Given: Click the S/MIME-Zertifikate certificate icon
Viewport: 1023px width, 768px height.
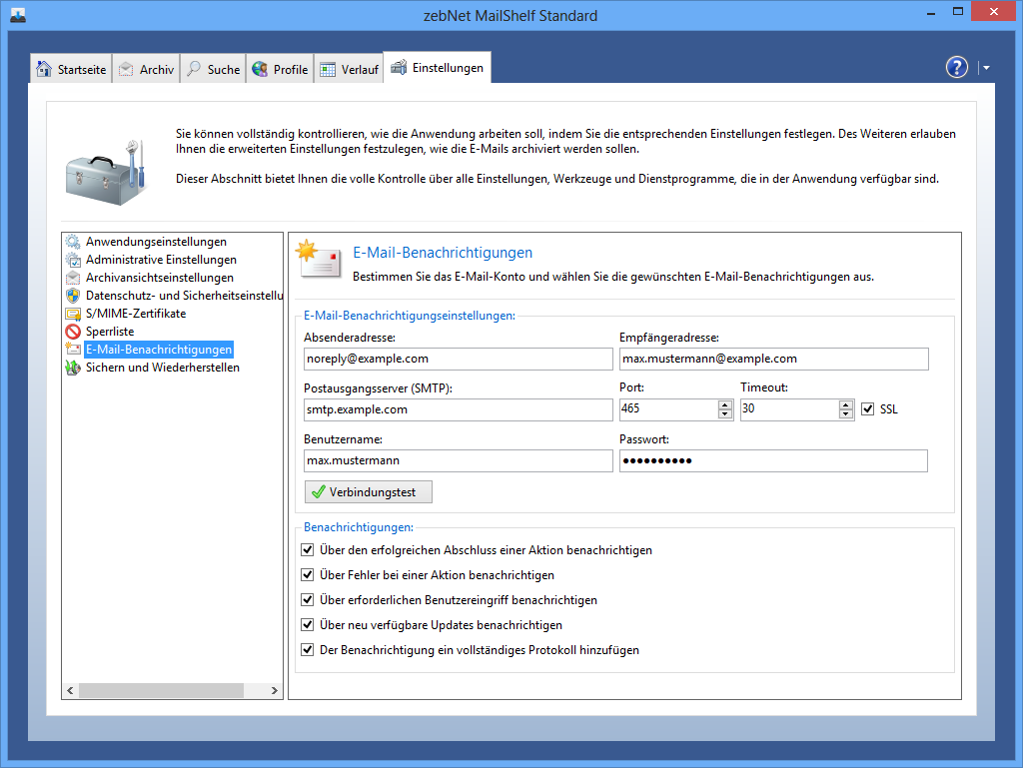Looking at the screenshot, I should click(73, 314).
